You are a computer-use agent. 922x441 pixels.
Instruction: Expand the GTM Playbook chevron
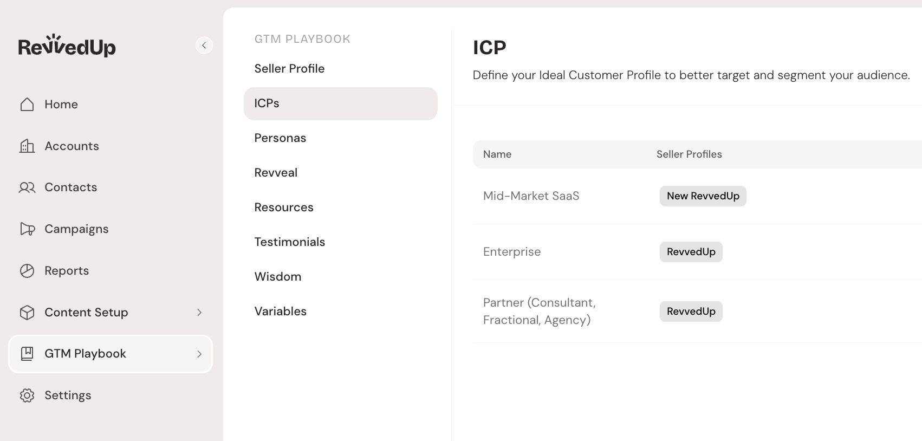(x=199, y=354)
